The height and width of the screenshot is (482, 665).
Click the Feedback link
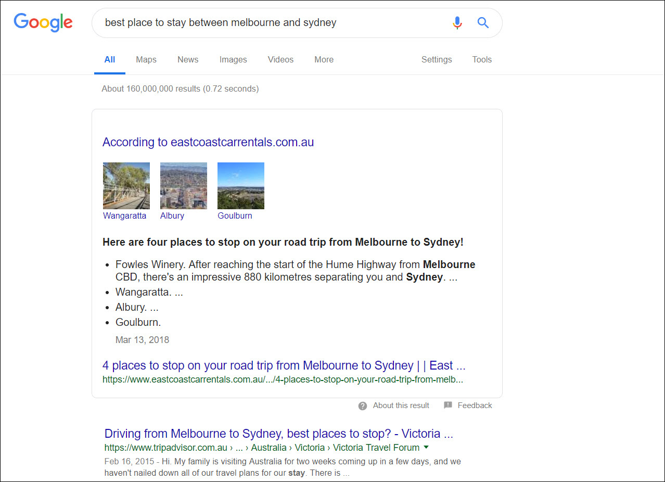coord(475,405)
